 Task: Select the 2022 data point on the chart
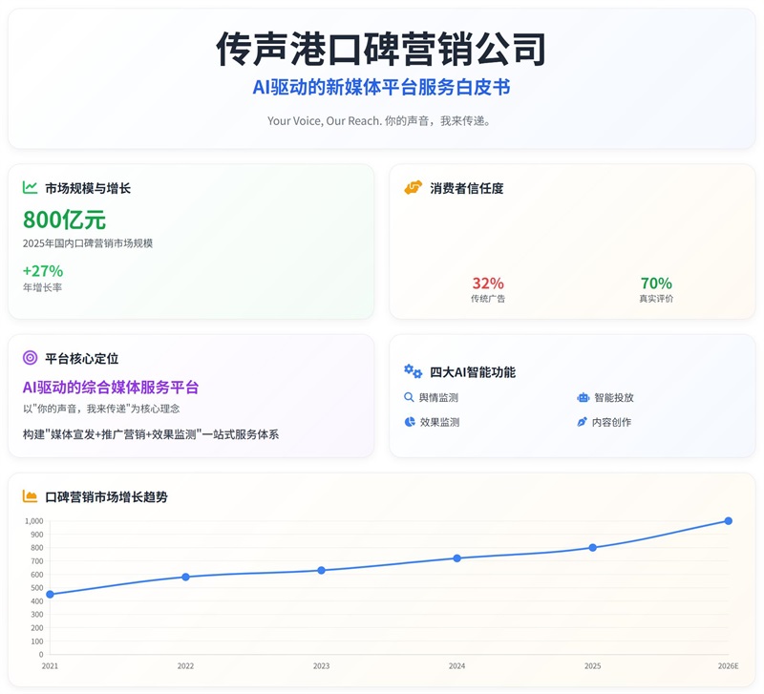coord(185,577)
